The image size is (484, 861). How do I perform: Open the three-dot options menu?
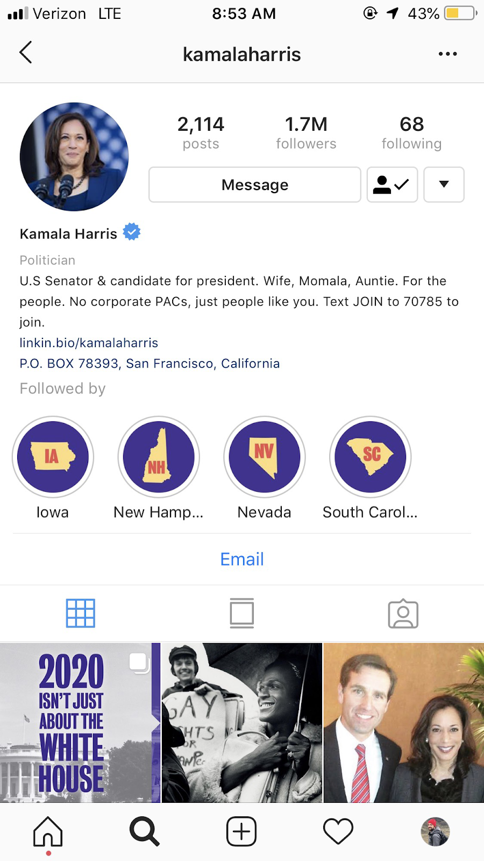(447, 54)
